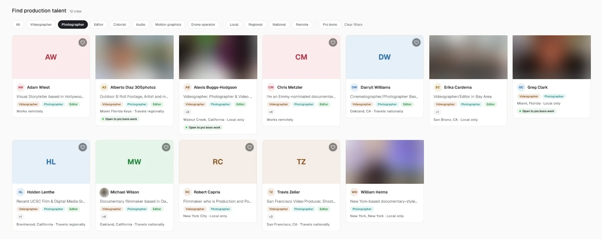Click the GC avatar badge by Greg Clark

click(x=521, y=87)
